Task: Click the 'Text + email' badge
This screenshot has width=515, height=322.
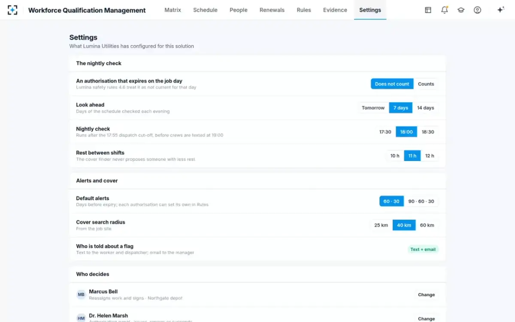Action: pyautogui.click(x=423, y=249)
